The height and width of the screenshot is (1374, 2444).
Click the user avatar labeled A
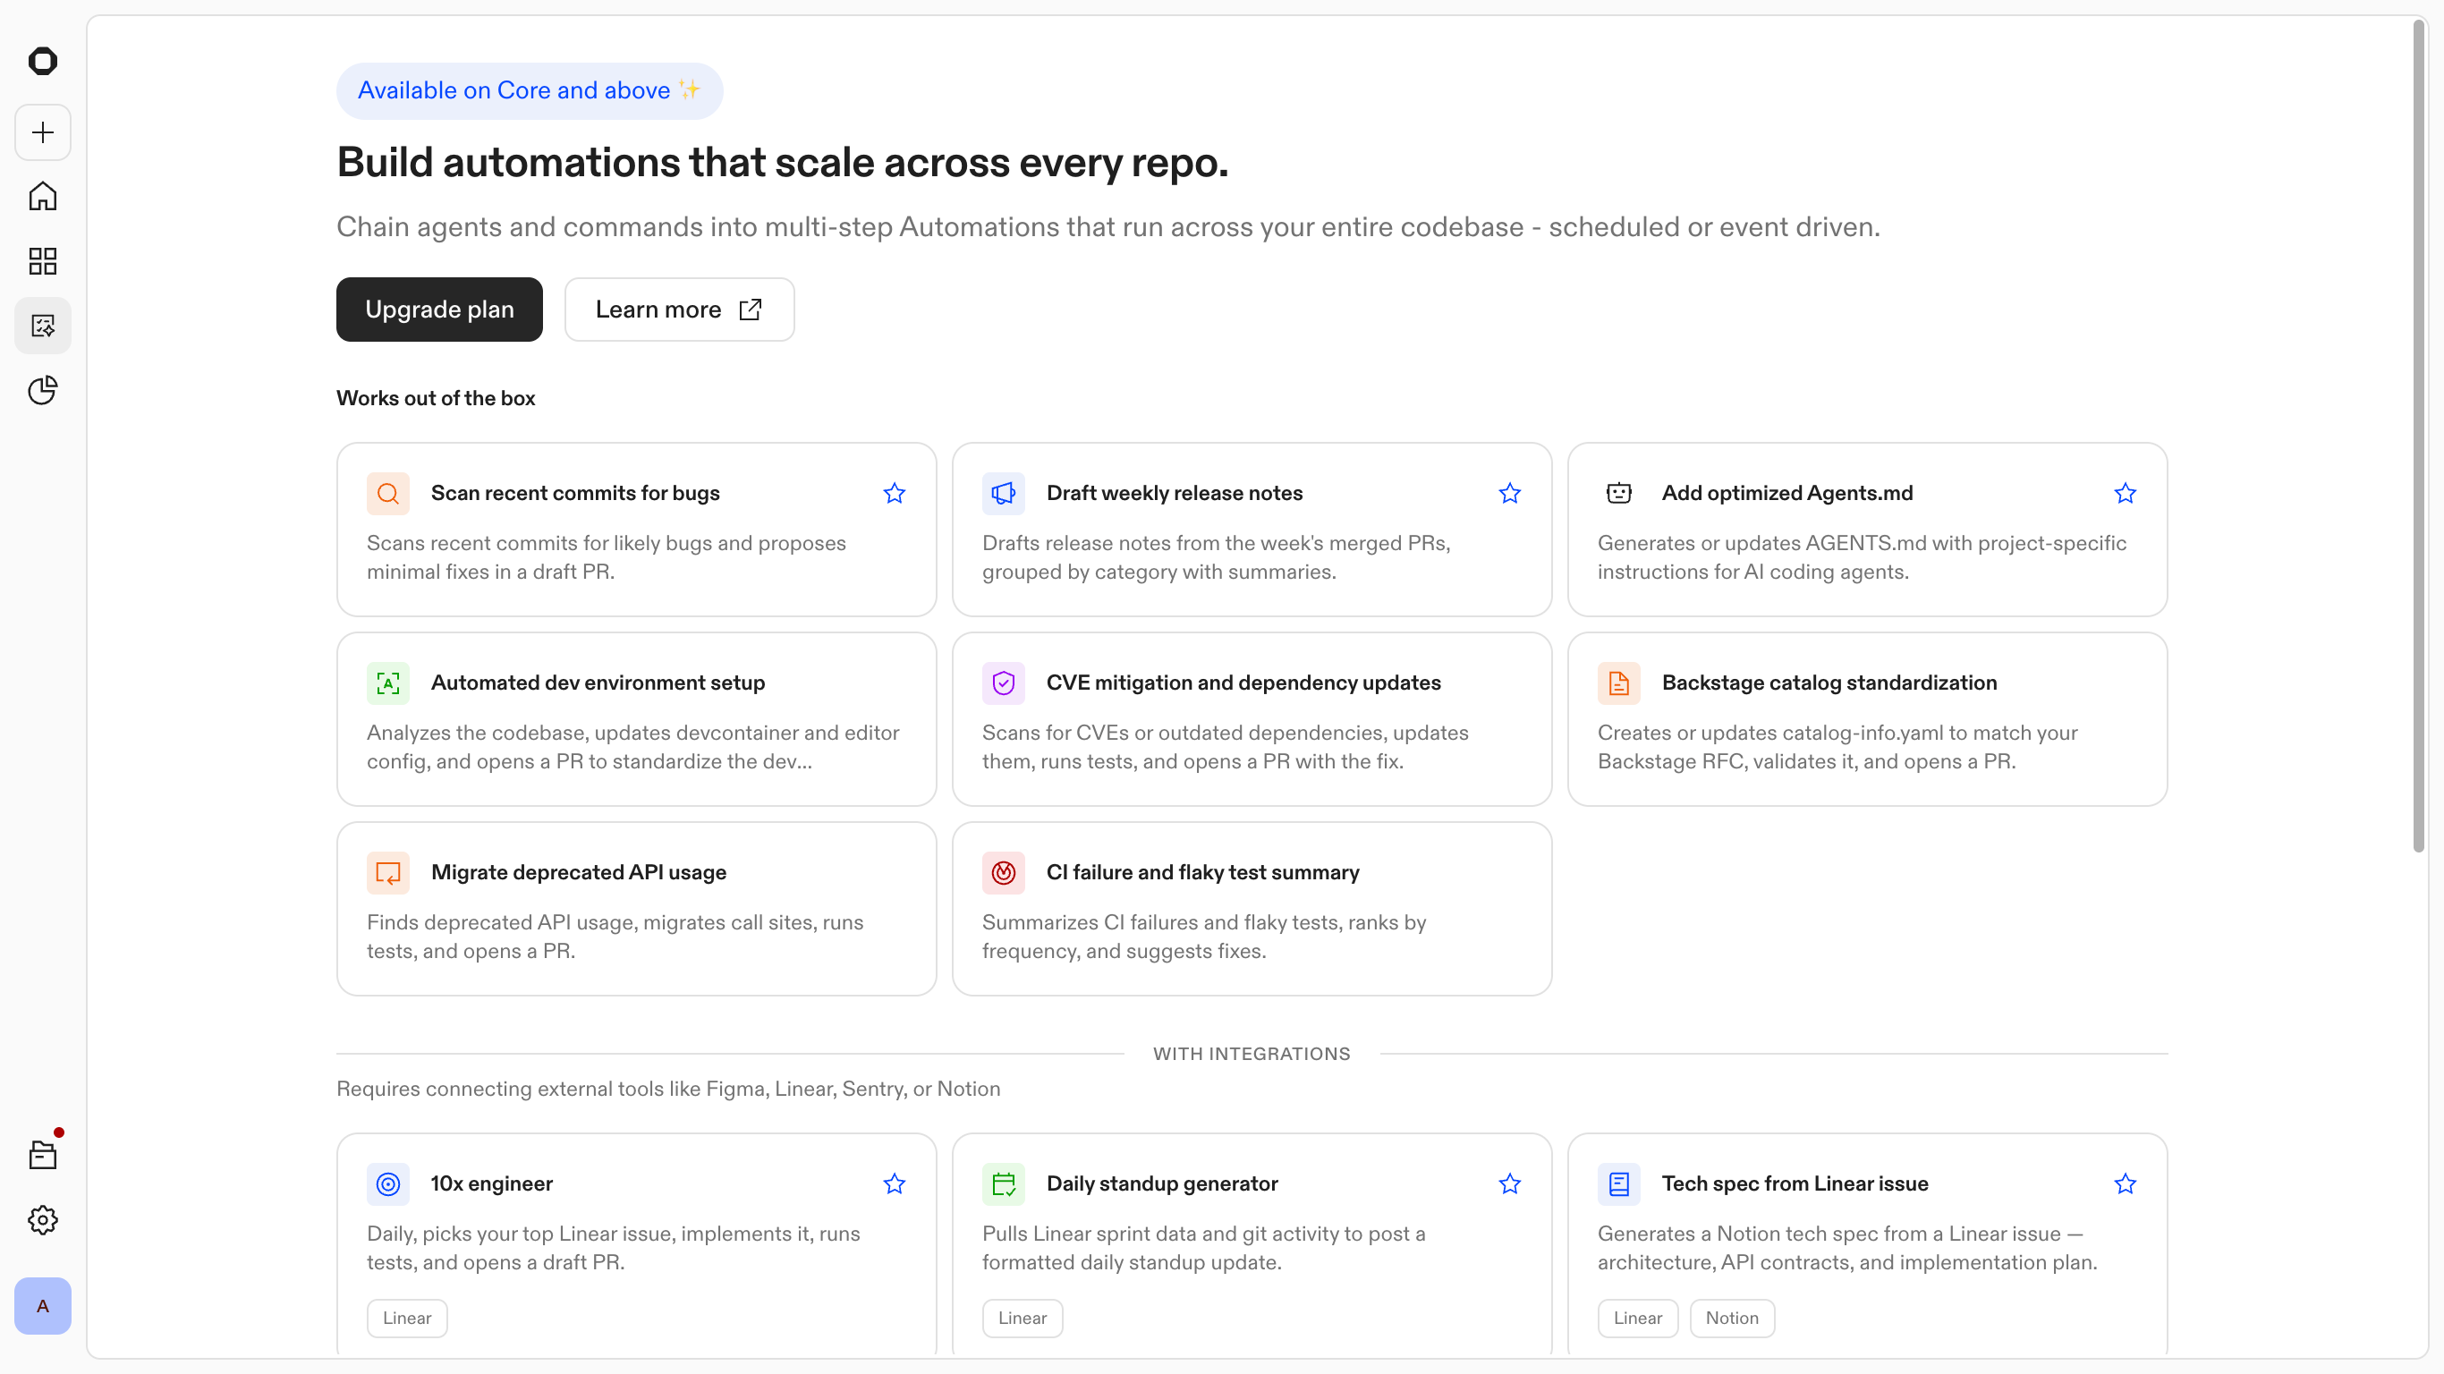point(43,1306)
